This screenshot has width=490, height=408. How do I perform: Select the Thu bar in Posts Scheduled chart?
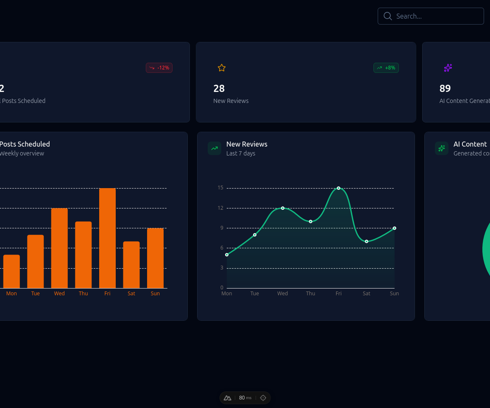tap(84, 255)
